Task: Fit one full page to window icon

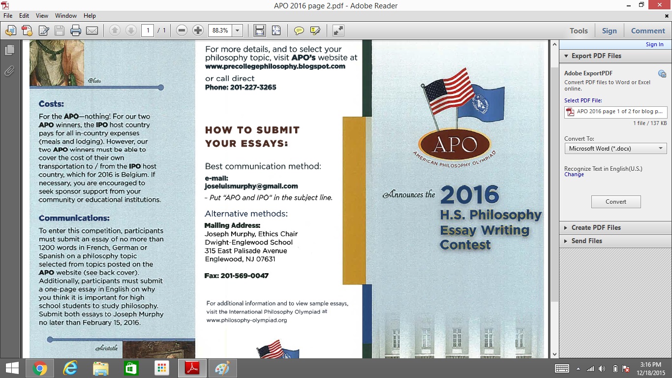Action: 276,31
